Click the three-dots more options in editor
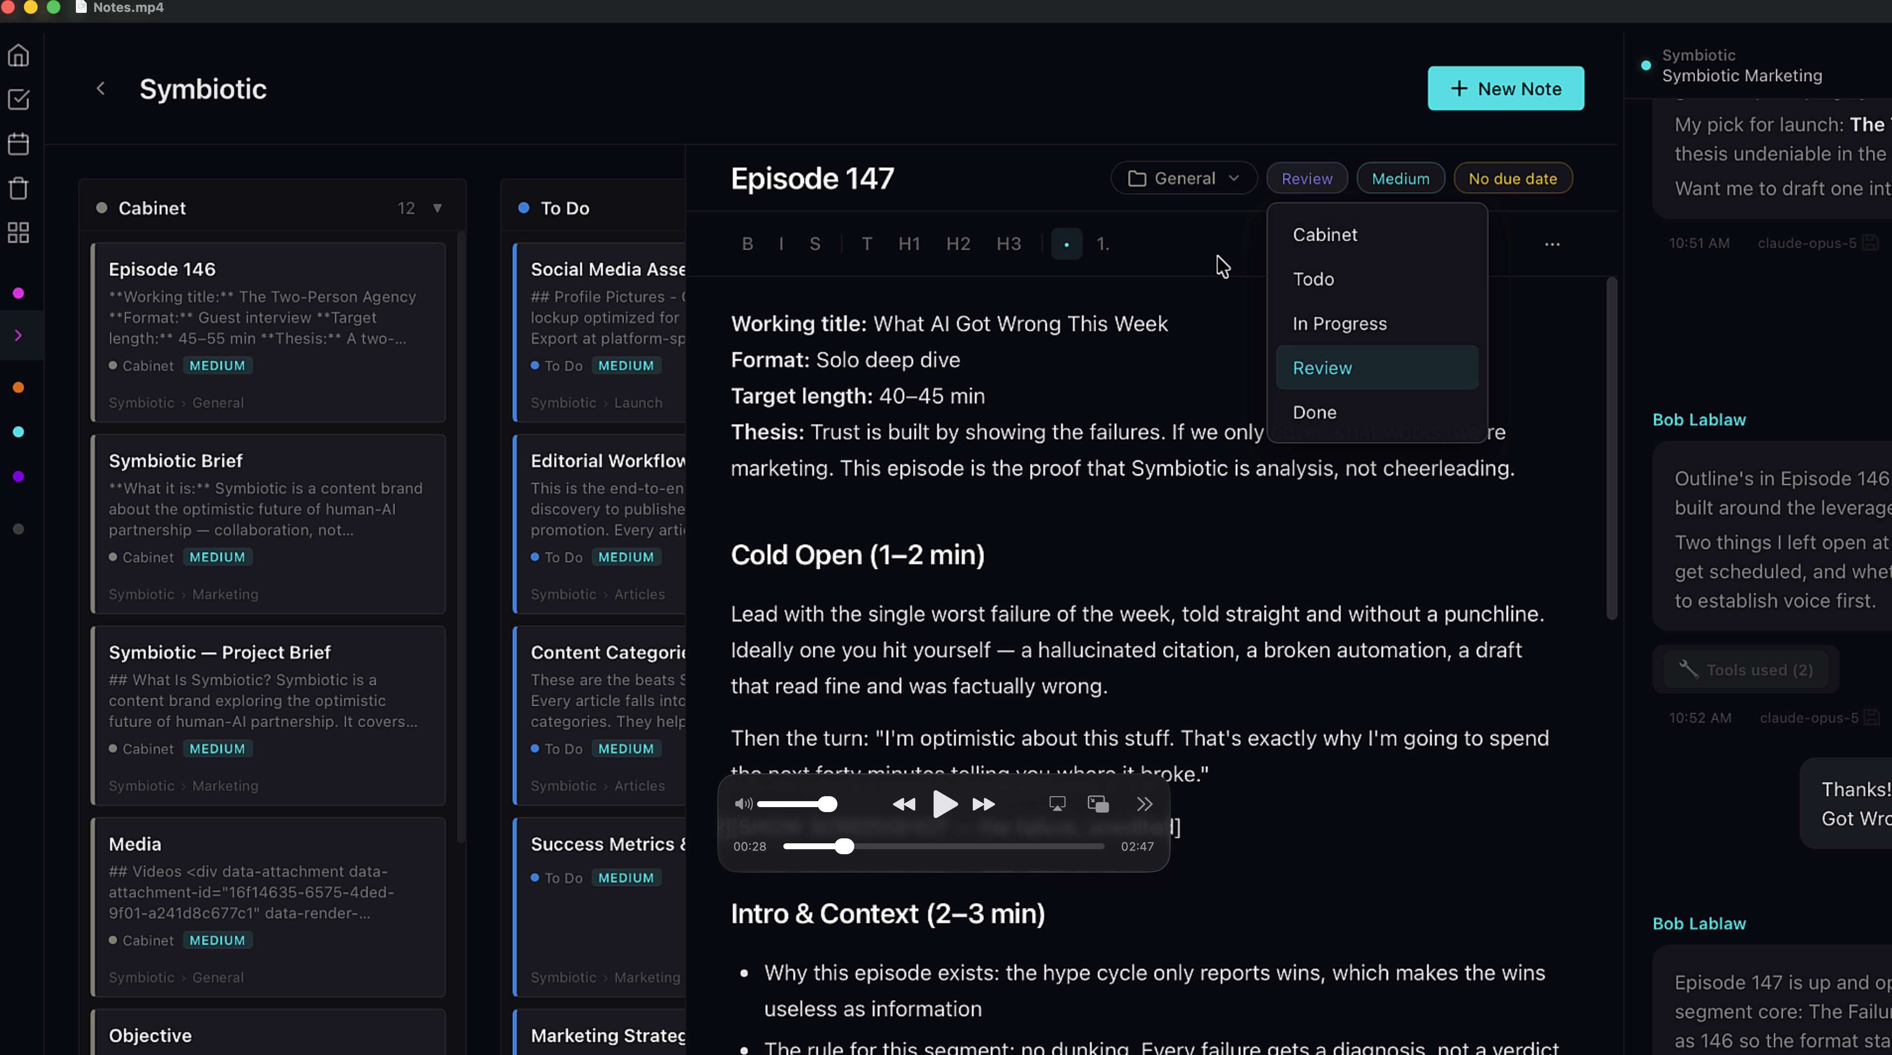Viewport: 1892px width, 1055px height. click(1552, 244)
